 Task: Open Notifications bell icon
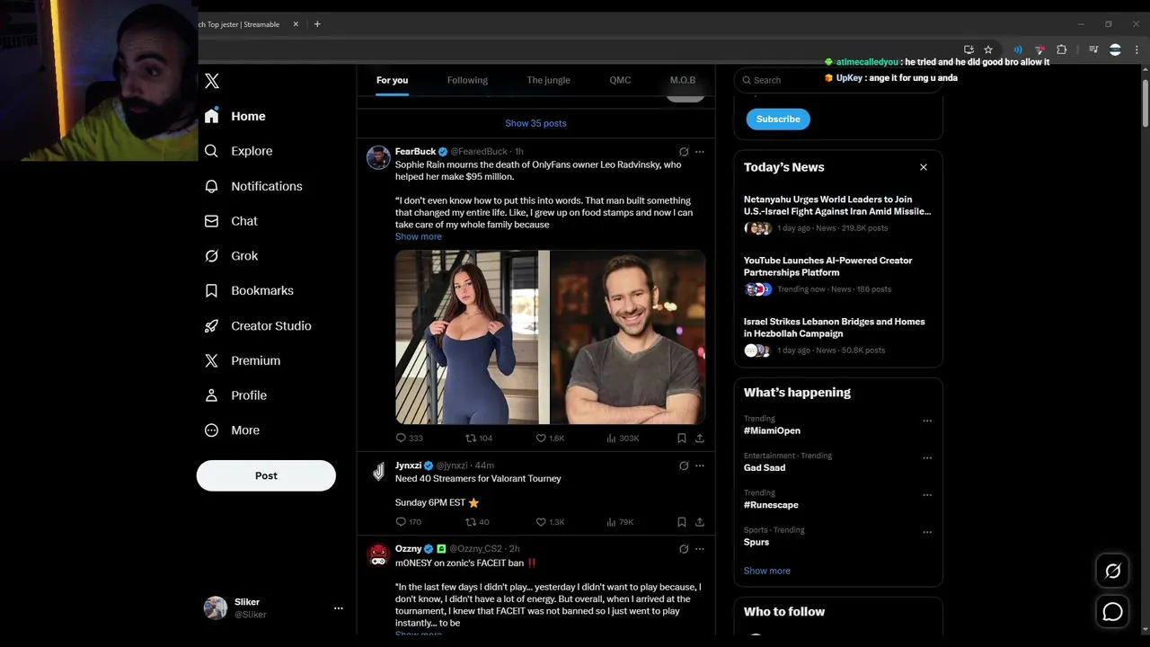[x=211, y=186]
